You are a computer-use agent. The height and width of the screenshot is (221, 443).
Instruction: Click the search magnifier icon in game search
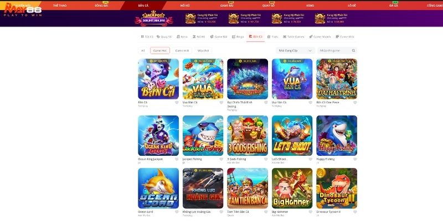pos(353,50)
